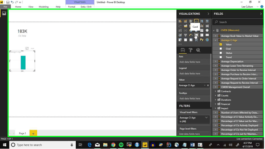Select the Funnel visual

[185, 35]
